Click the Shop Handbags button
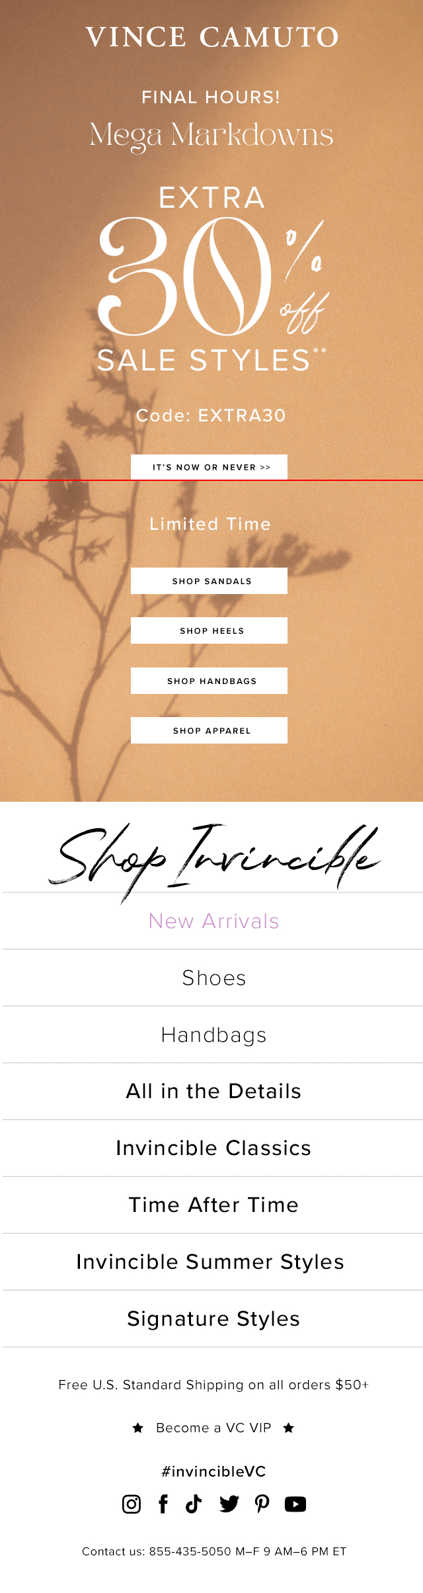This screenshot has height=1593, width=423. 209,681
